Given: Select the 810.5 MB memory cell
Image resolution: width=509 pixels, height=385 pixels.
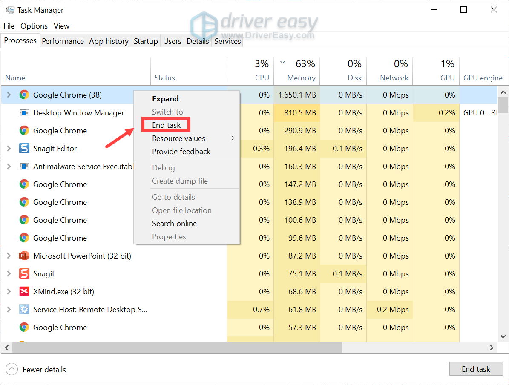Looking at the screenshot, I should (297, 112).
